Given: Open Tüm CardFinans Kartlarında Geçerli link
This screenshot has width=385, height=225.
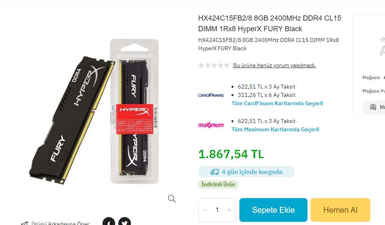Looking at the screenshot, I should tap(277, 103).
